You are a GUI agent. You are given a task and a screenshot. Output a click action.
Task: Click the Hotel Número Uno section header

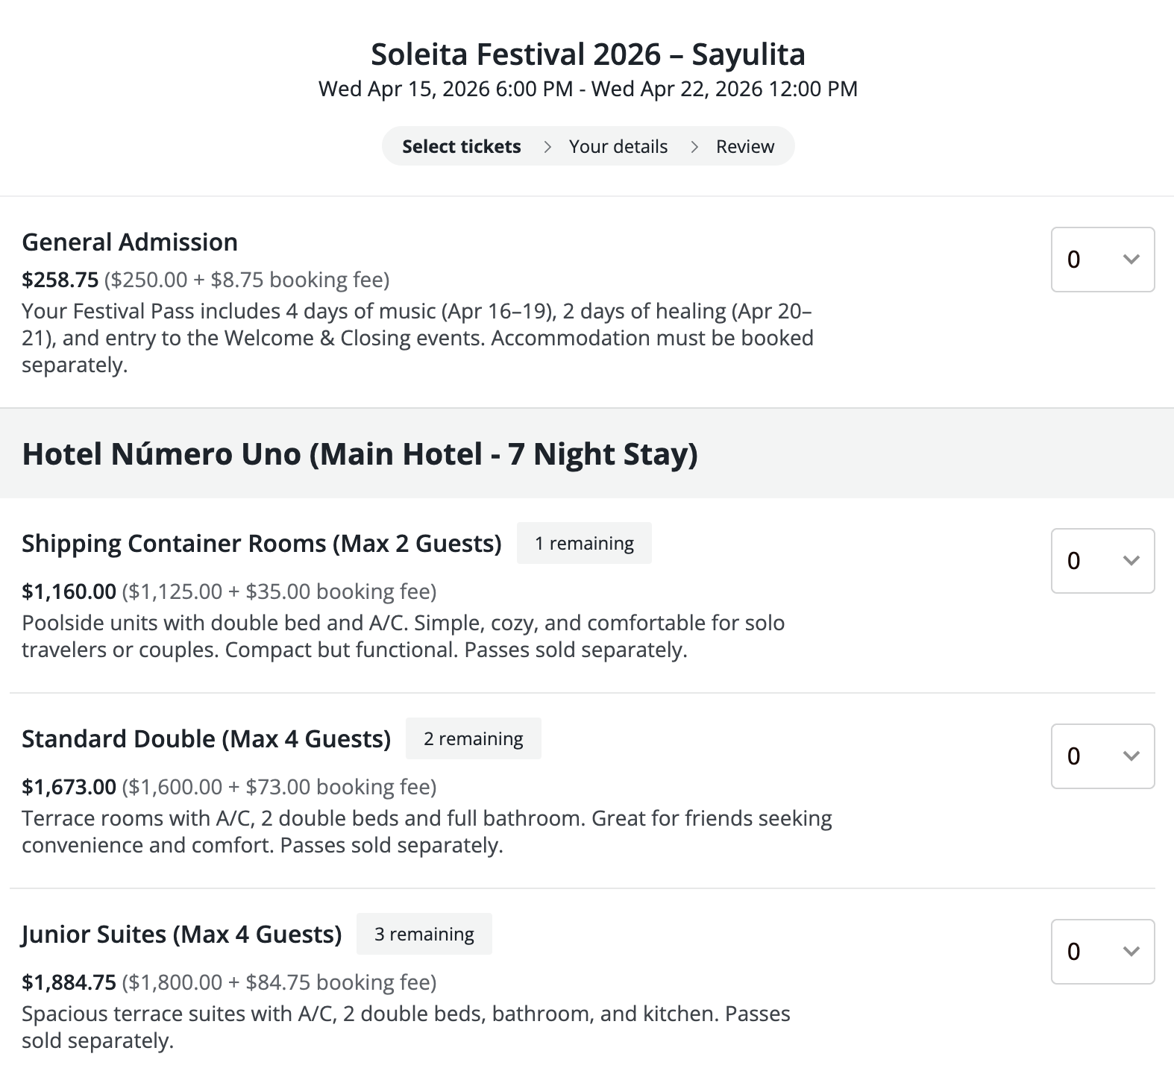(360, 454)
